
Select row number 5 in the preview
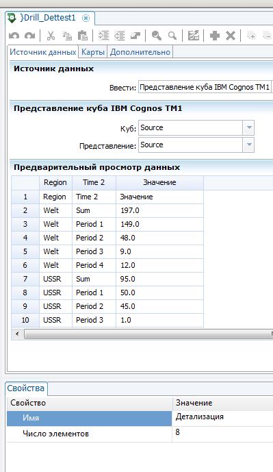pyautogui.click(x=25, y=251)
